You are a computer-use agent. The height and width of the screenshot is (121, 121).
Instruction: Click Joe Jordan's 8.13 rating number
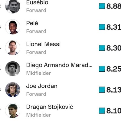tap(114, 90)
